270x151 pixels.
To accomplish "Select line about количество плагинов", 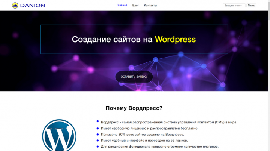I will click(x=160, y=147).
